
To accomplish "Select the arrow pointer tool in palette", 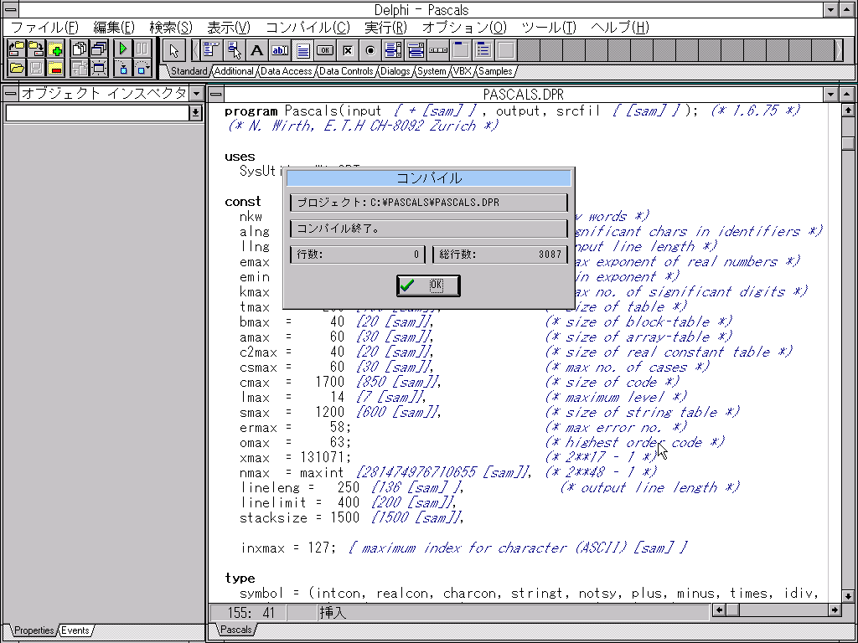I will point(174,51).
